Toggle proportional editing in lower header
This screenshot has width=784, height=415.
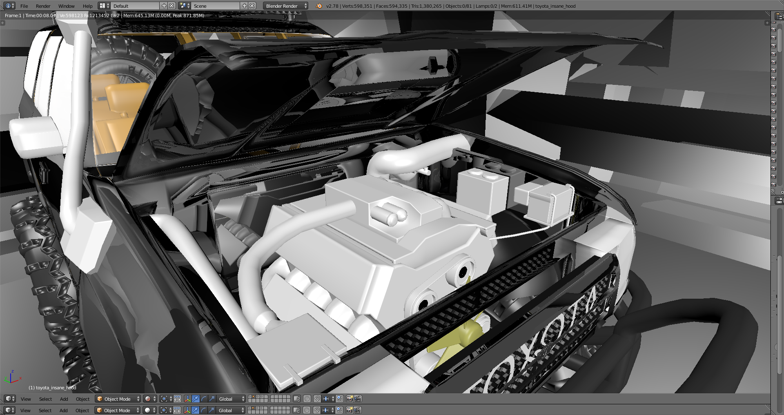pyautogui.click(x=307, y=410)
